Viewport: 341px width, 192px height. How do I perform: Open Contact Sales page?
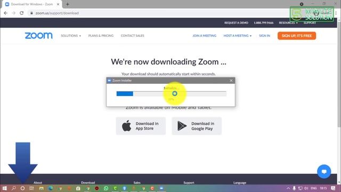click(x=133, y=36)
